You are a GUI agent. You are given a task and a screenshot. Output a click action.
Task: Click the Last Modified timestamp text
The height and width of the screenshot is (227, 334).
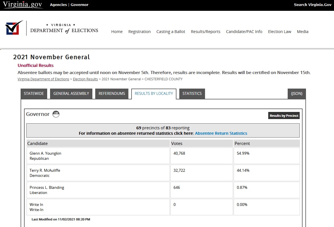pos(61,219)
